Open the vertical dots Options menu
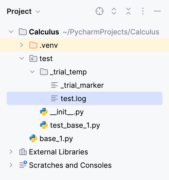This screenshot has width=169, height=180. pyautogui.click(x=143, y=11)
